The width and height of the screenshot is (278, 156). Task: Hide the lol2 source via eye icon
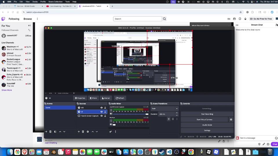tap(102, 107)
